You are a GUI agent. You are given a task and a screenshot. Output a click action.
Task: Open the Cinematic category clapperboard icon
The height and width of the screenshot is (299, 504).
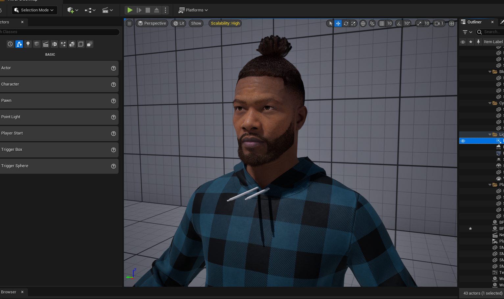[46, 44]
